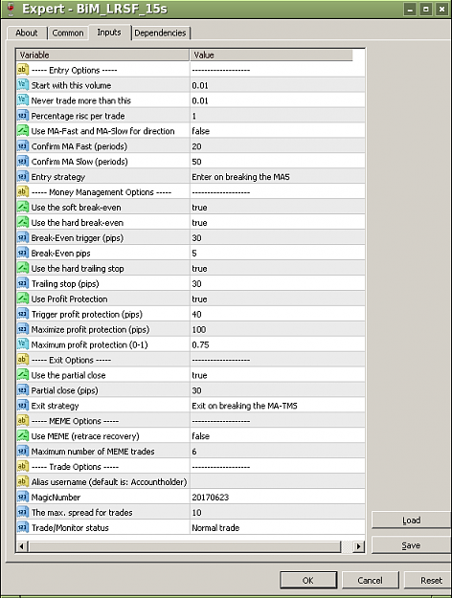Click the Confirm MA Slow integer icon
Viewport: 452px width, 598px height.
click(x=23, y=162)
